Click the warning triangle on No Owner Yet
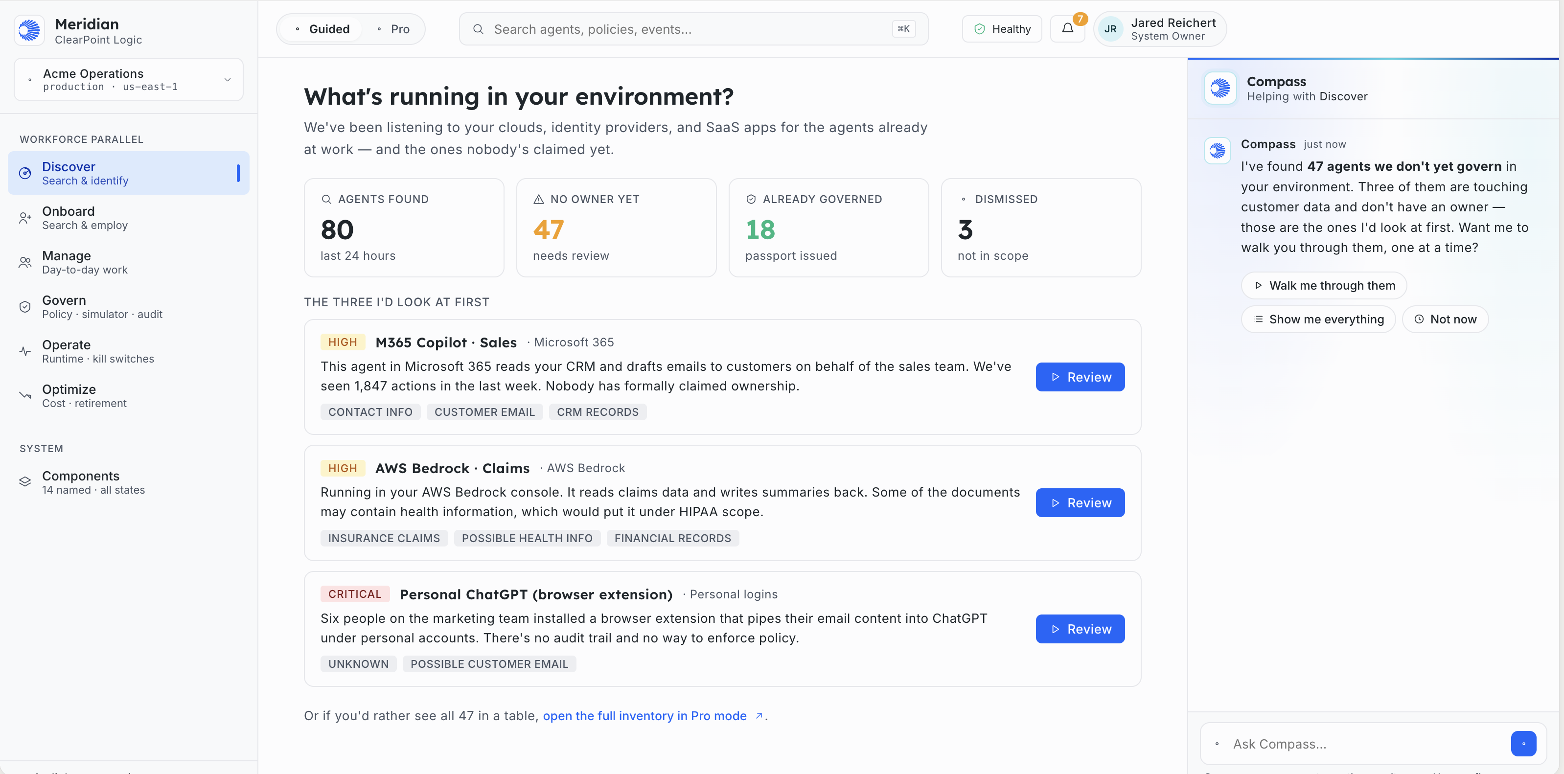 click(538, 199)
